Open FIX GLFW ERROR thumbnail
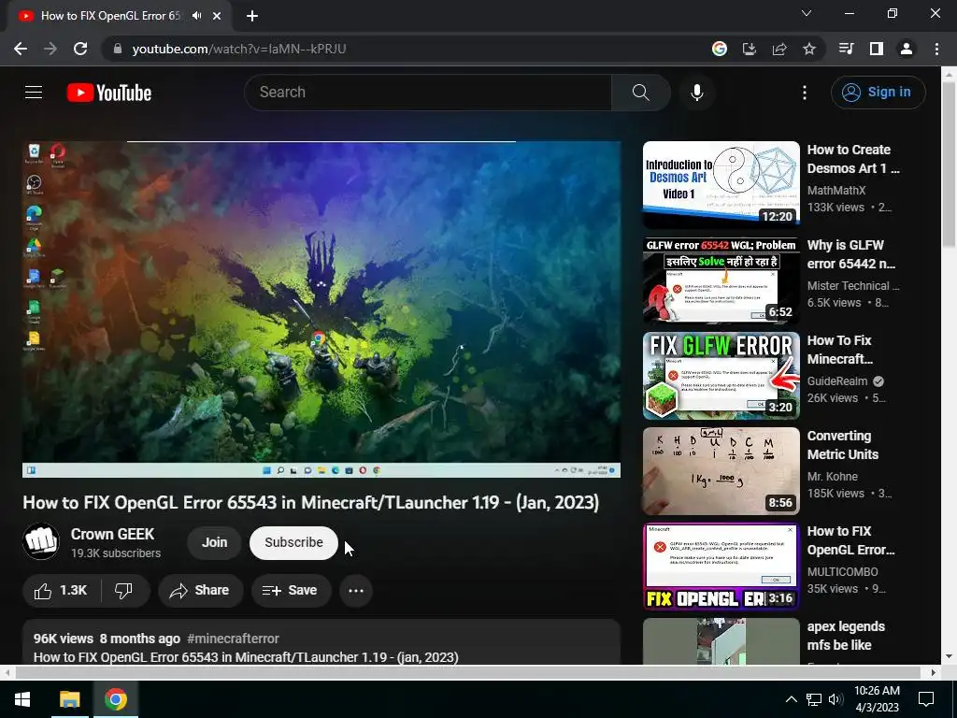Image resolution: width=957 pixels, height=718 pixels. (721, 376)
